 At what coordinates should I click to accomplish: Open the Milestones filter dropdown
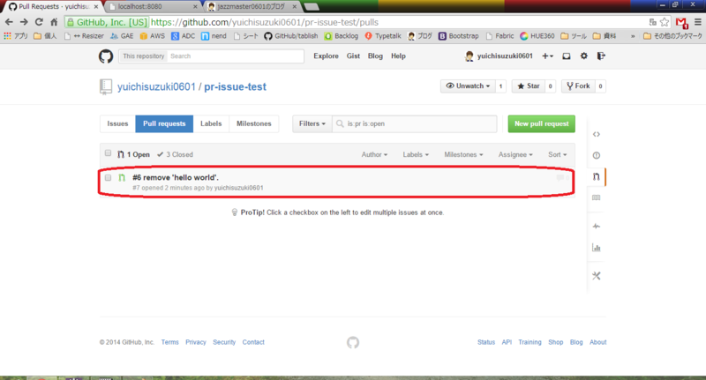[463, 154]
